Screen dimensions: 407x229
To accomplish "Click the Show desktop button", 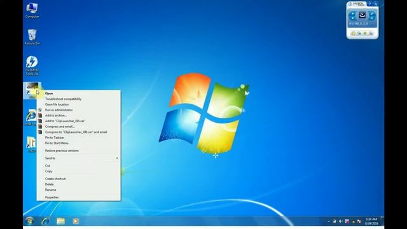I will pyautogui.click(x=382, y=221).
